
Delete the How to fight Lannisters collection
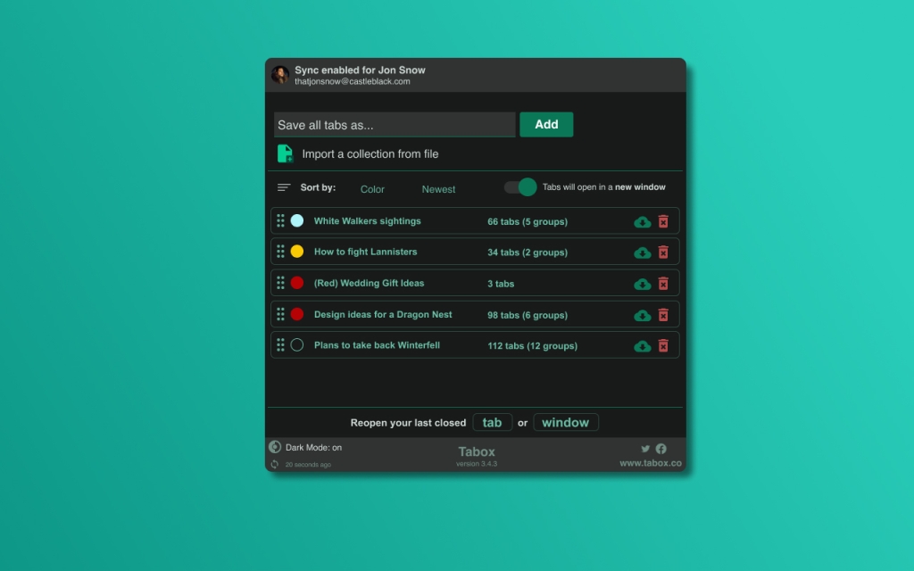click(x=663, y=252)
